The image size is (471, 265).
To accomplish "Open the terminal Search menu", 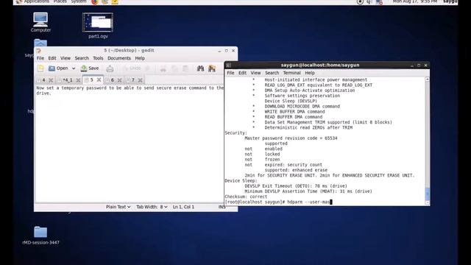I will pyautogui.click(x=272, y=73).
